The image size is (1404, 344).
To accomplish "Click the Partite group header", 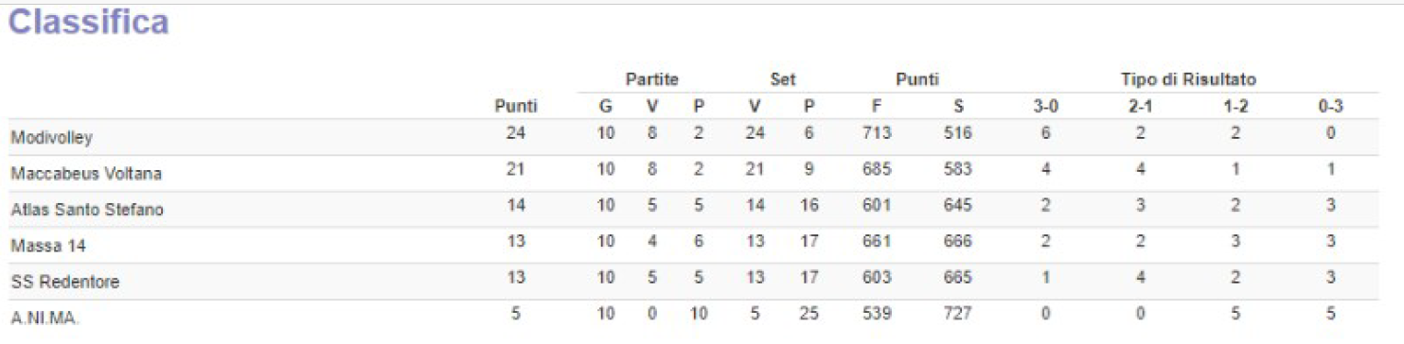I will coord(652,79).
